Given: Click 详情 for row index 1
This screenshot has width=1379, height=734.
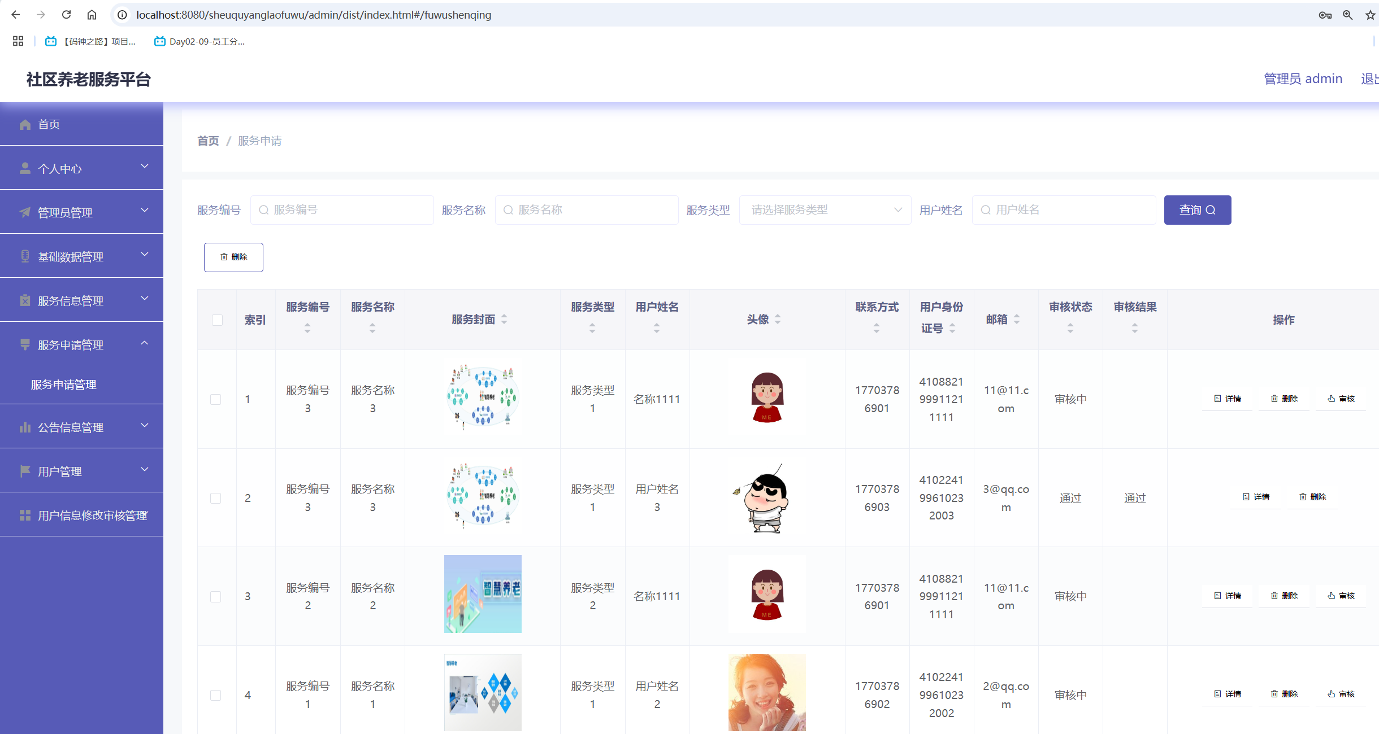Looking at the screenshot, I should point(1228,399).
